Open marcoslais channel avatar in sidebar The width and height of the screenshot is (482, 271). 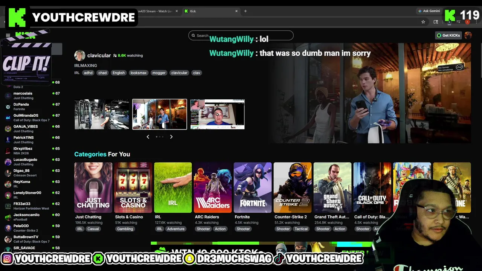click(x=8, y=96)
